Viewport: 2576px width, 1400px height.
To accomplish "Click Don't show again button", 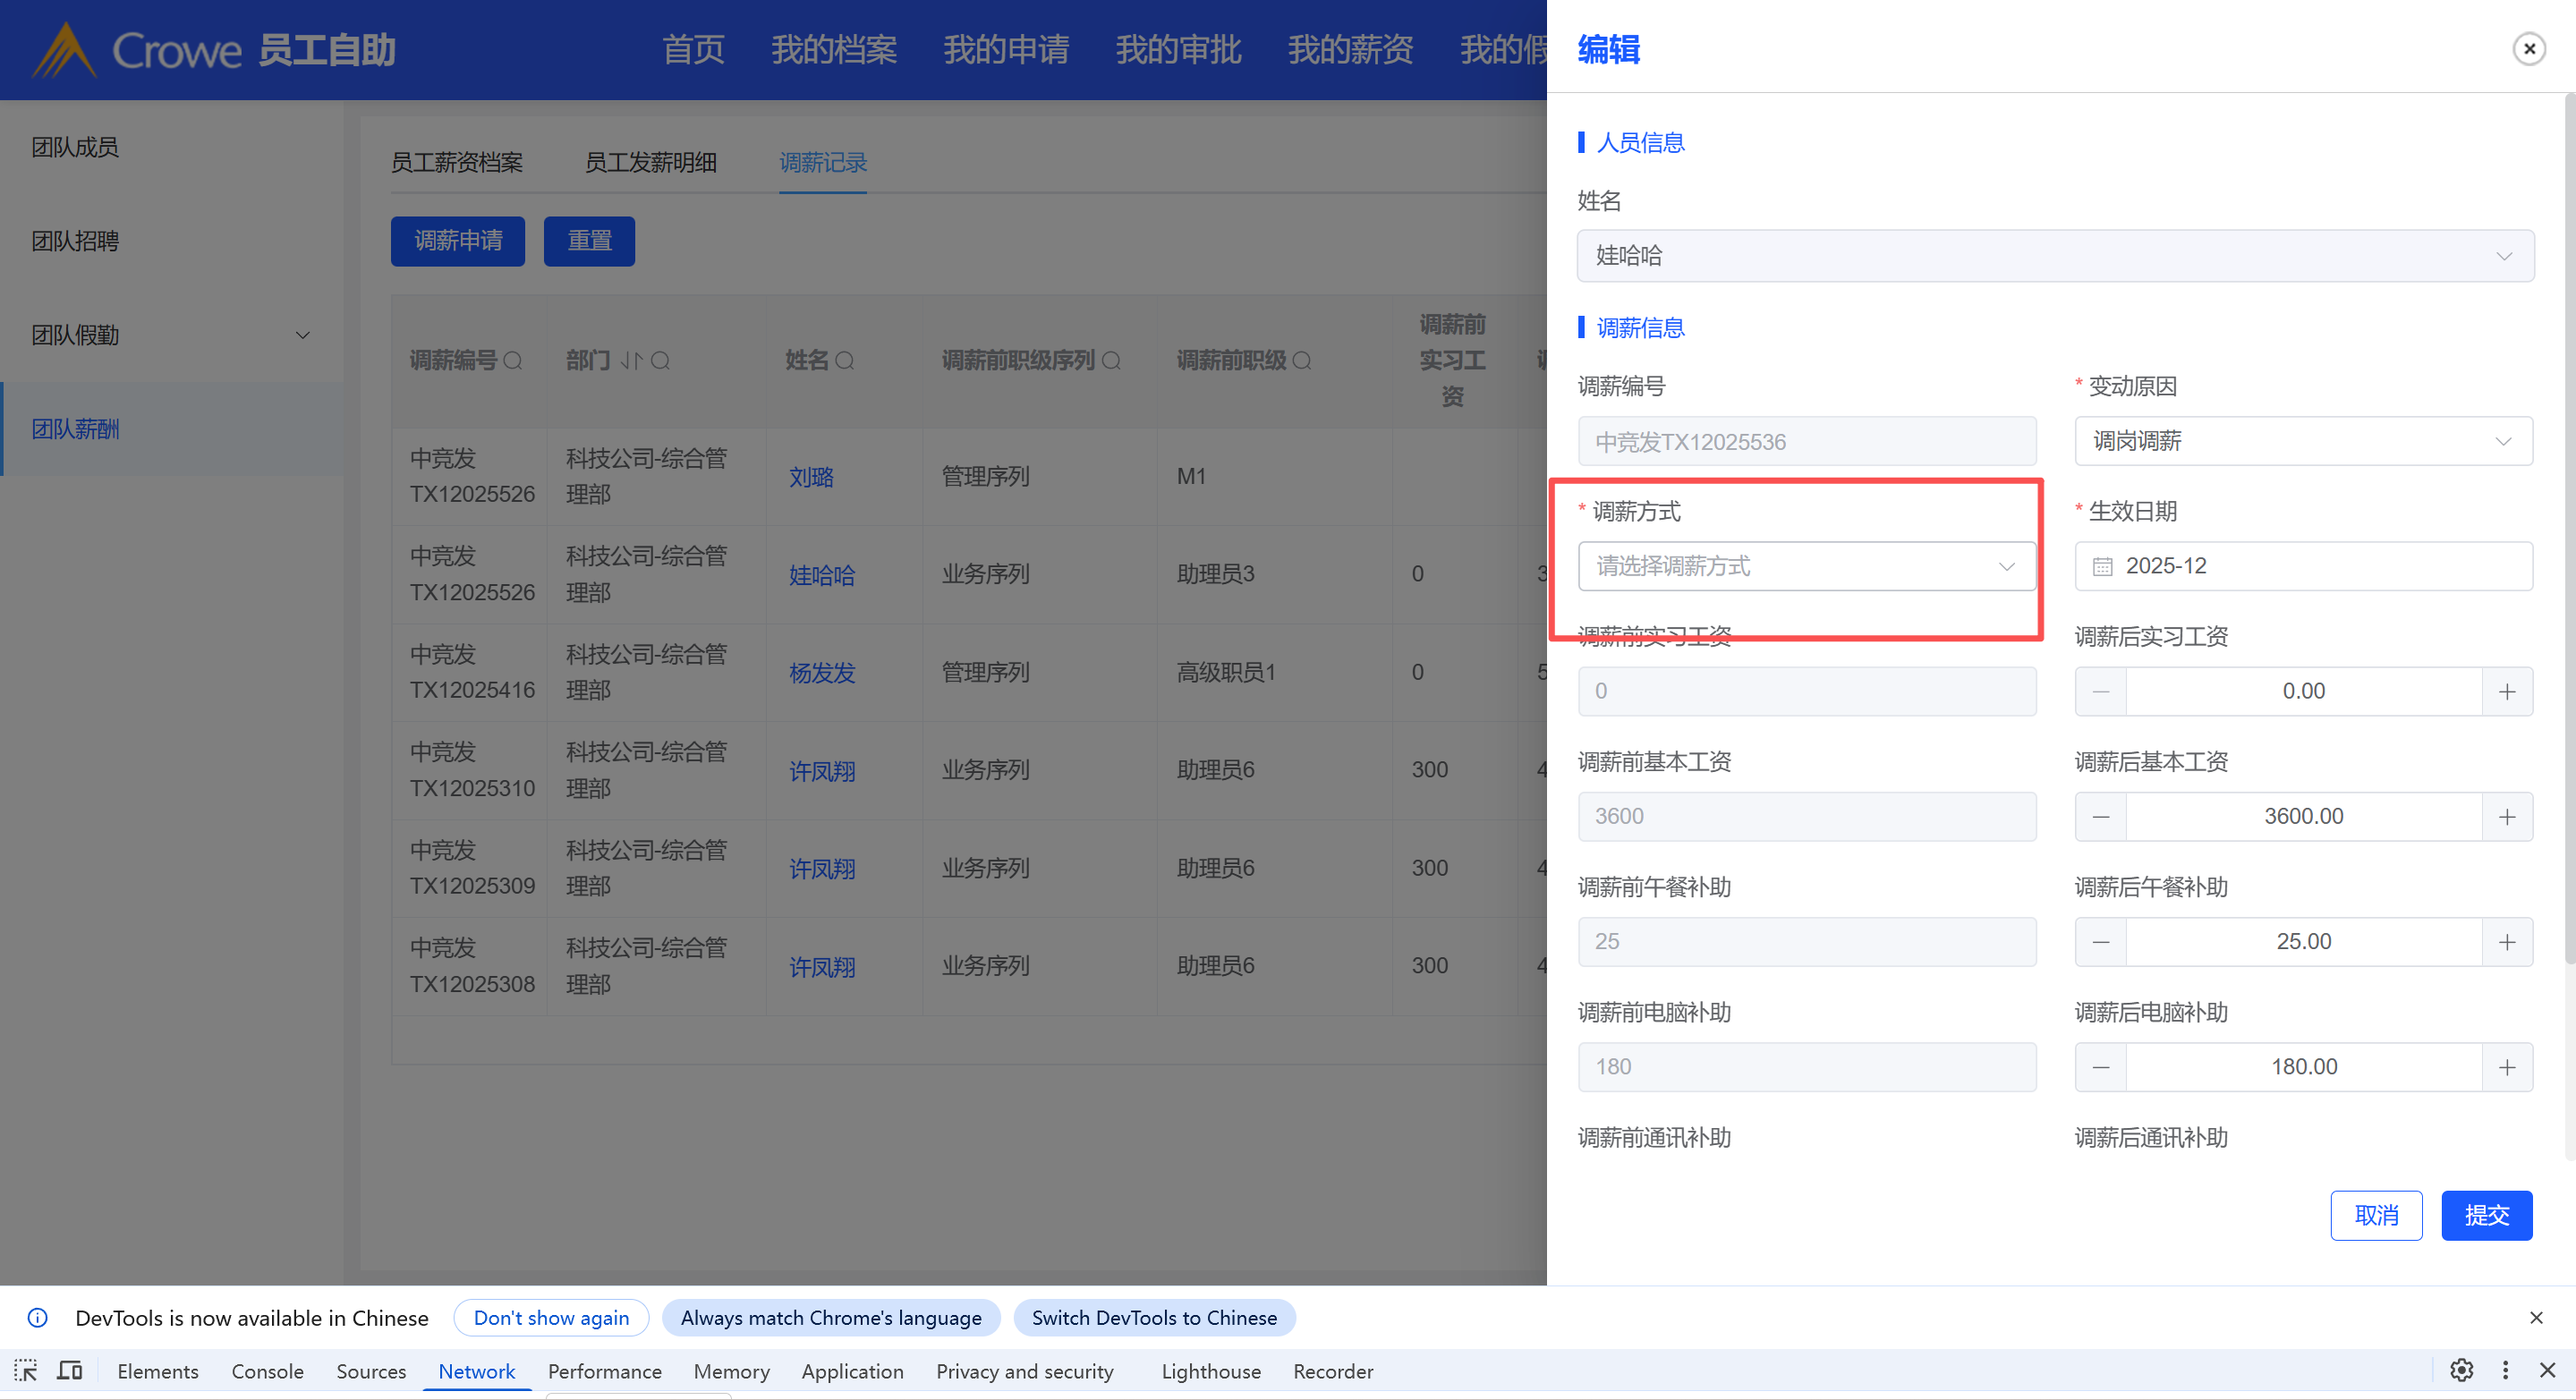I will coord(551,1318).
